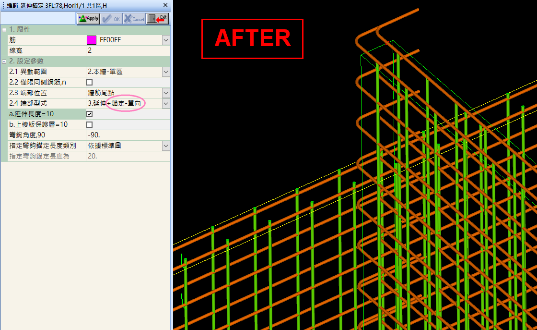
Task: Select the b.上樓版保護層=10 label
Action: [x=38, y=124]
